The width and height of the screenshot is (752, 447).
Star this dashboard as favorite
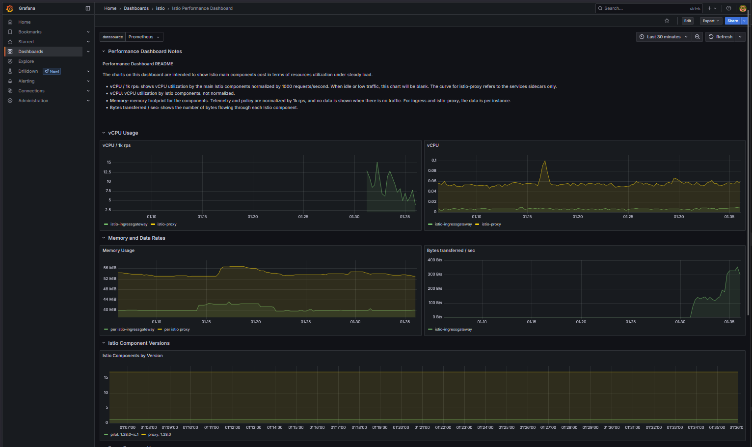[667, 21]
